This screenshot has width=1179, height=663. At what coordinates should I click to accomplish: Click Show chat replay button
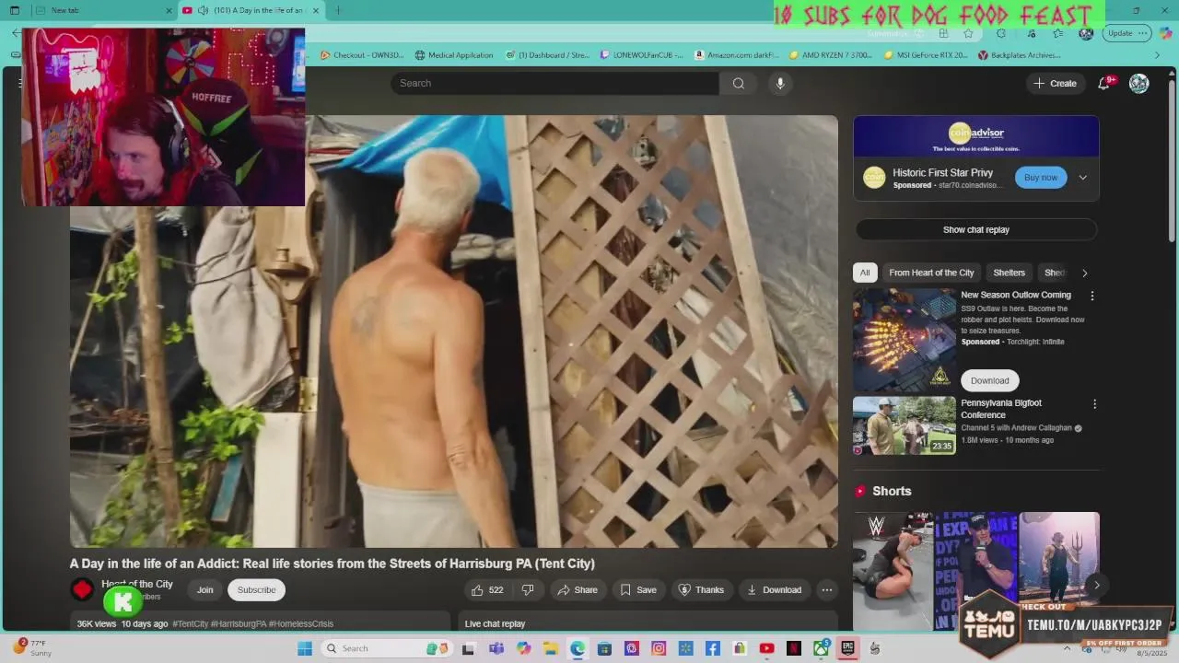coord(976,230)
